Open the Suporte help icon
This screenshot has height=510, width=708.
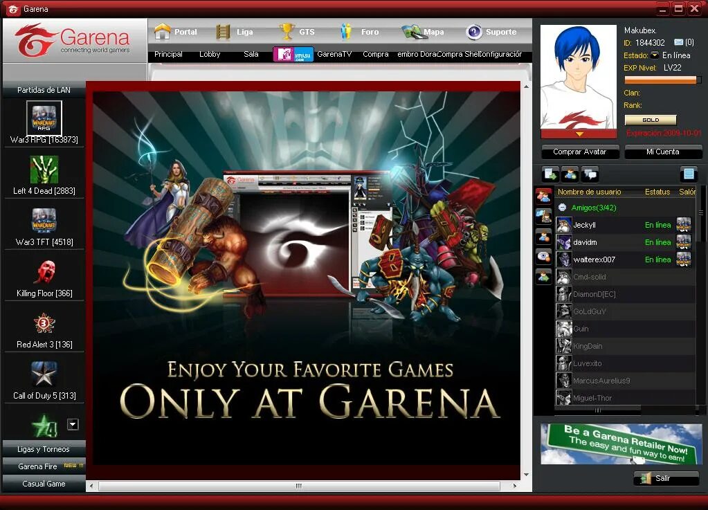coord(473,32)
